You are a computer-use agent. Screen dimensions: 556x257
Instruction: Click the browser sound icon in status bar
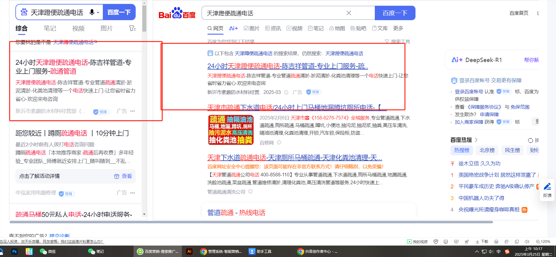527,242
